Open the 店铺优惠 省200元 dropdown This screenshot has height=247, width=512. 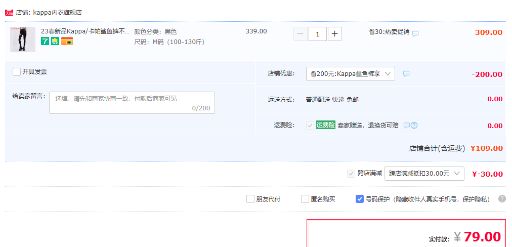point(351,74)
